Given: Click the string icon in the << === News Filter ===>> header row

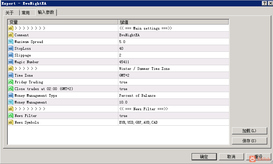Looking at the screenshot, I should pos(11,109).
